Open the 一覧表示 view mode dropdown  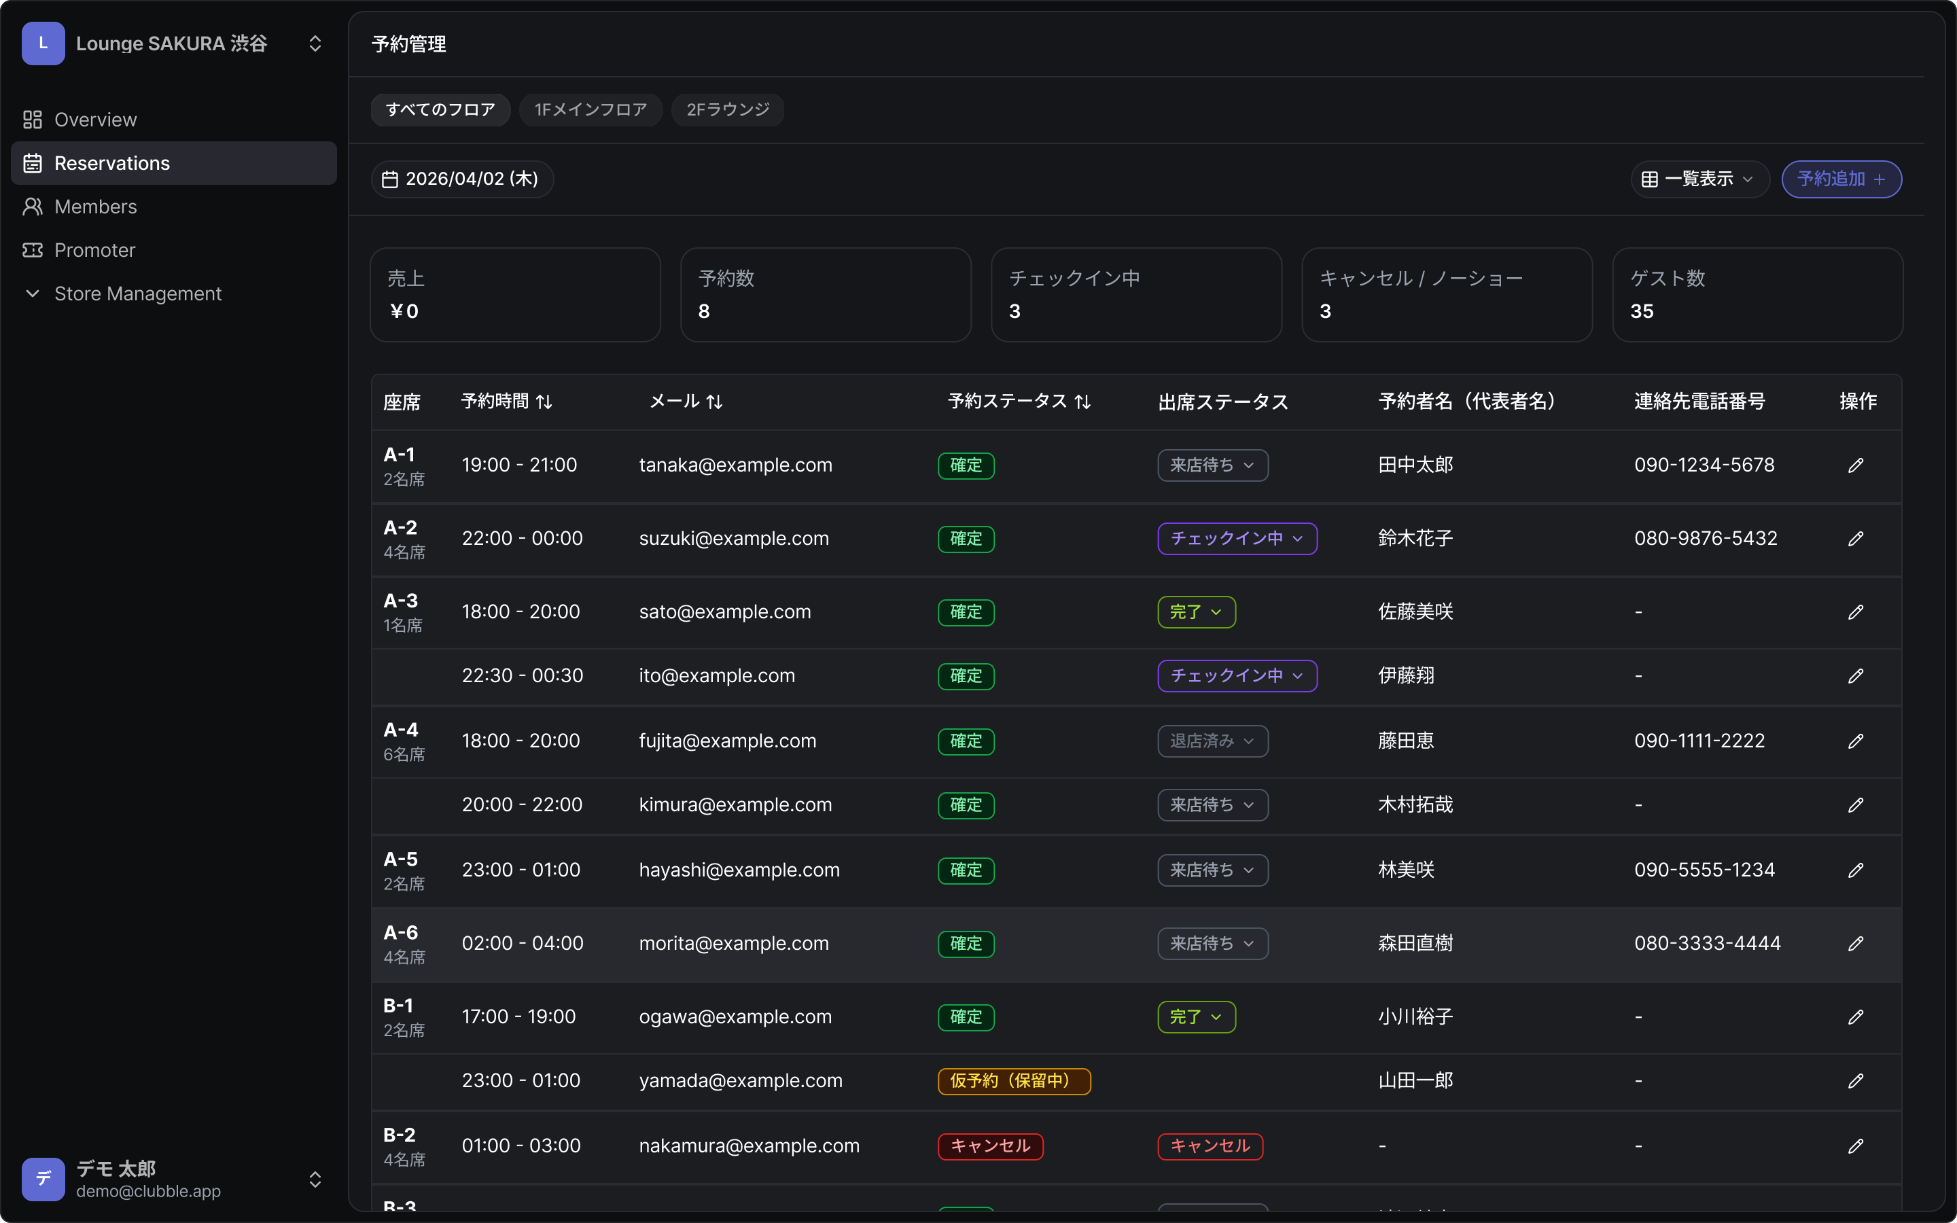(1699, 179)
